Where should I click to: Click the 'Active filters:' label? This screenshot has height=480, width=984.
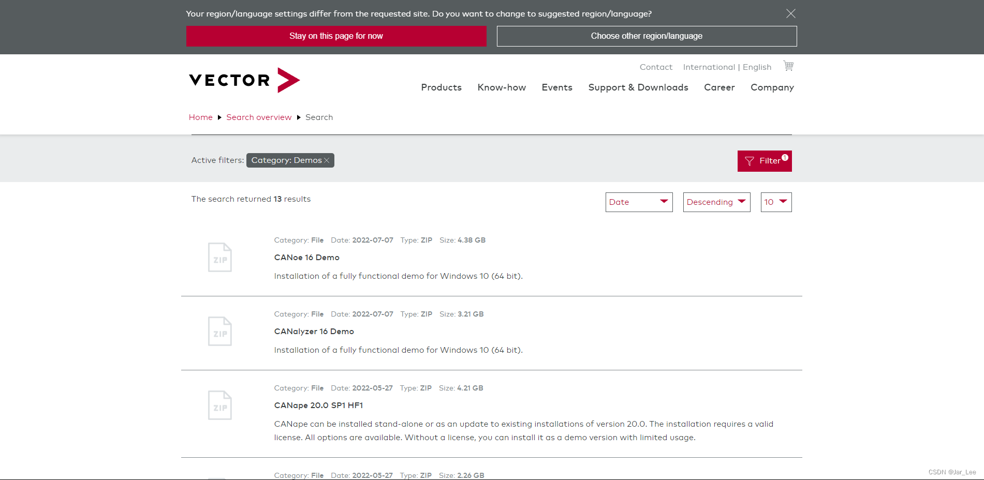[x=217, y=160]
